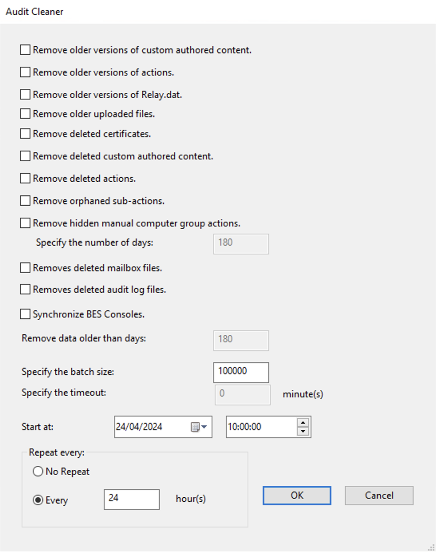Check Remove orphaned sub-actions
The width and height of the screenshot is (436, 552).
pos(25,201)
